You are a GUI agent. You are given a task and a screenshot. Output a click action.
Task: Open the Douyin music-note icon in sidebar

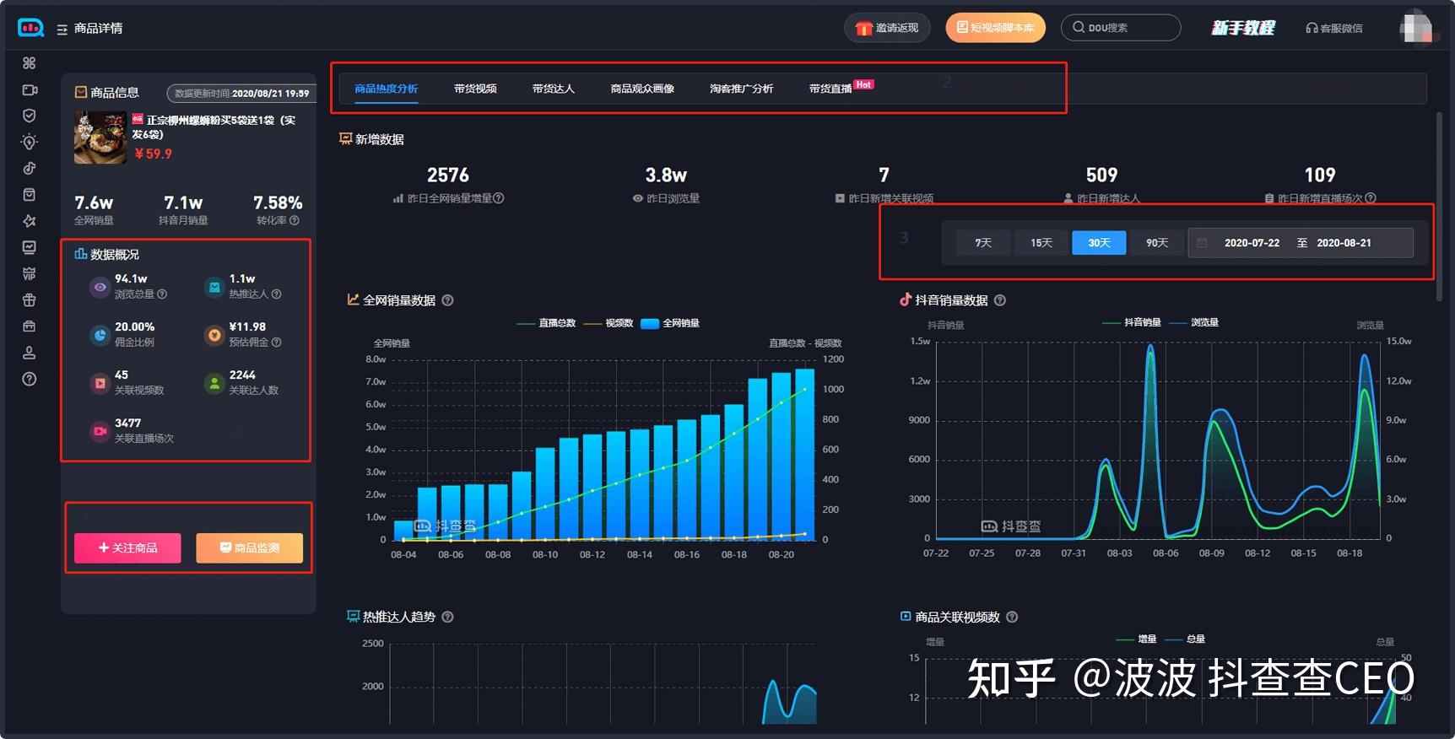30,168
